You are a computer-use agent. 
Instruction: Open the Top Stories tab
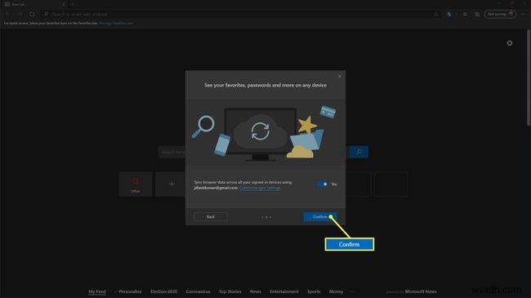pos(230,291)
